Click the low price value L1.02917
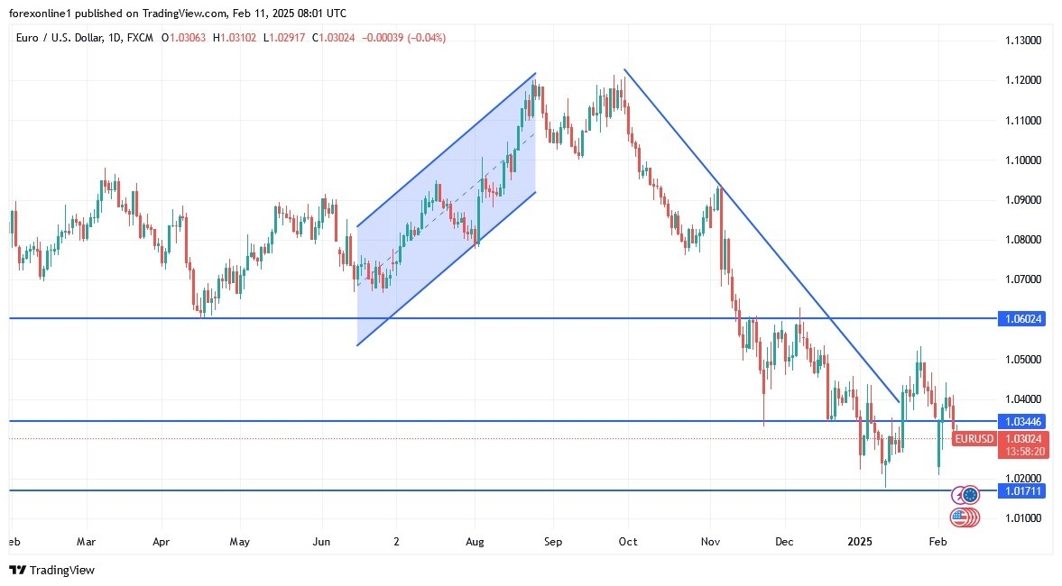The height and width of the screenshot is (586, 1062). [x=282, y=38]
